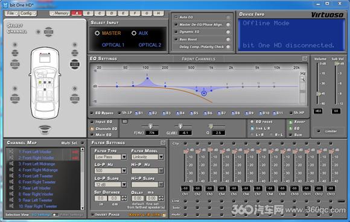Select the center speaker above the car
The image size is (350, 222).
[x=48, y=32]
